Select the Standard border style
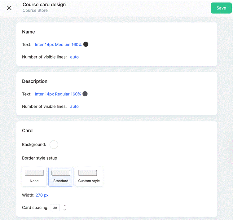This screenshot has height=220, width=233. [x=61, y=176]
